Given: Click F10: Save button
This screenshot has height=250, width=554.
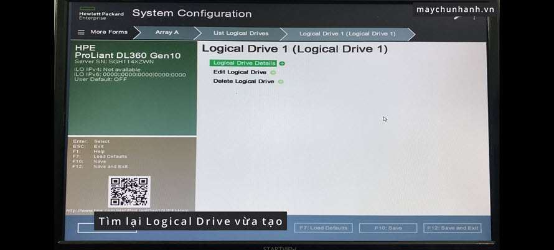Looking at the screenshot, I should [388, 228].
